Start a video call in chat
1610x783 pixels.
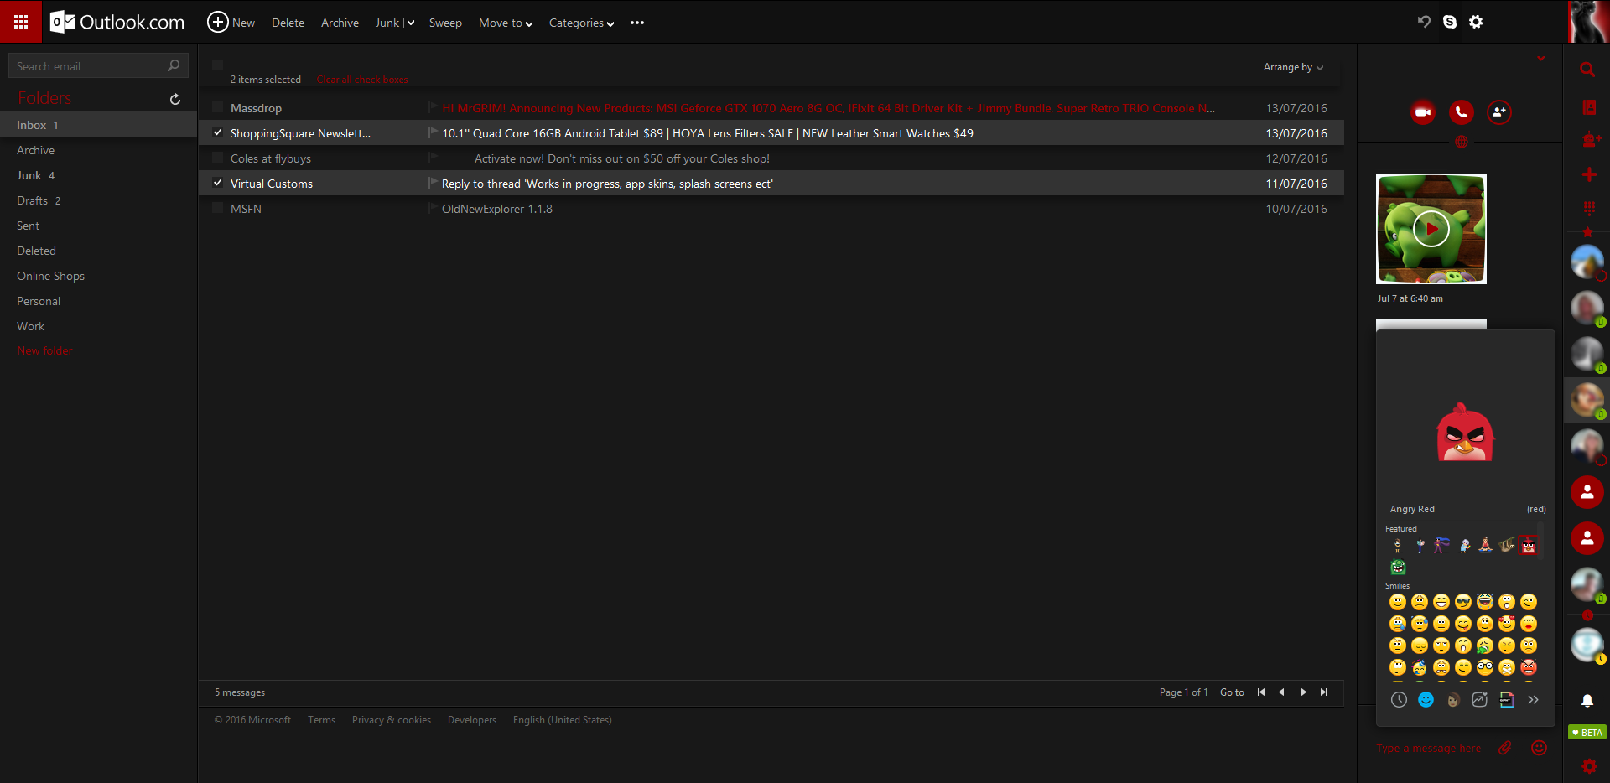(1423, 111)
